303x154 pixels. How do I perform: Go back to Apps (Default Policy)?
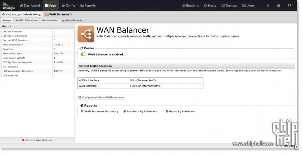tap(22, 15)
